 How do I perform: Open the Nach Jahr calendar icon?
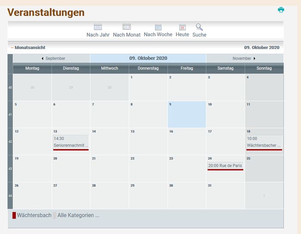pos(98,27)
